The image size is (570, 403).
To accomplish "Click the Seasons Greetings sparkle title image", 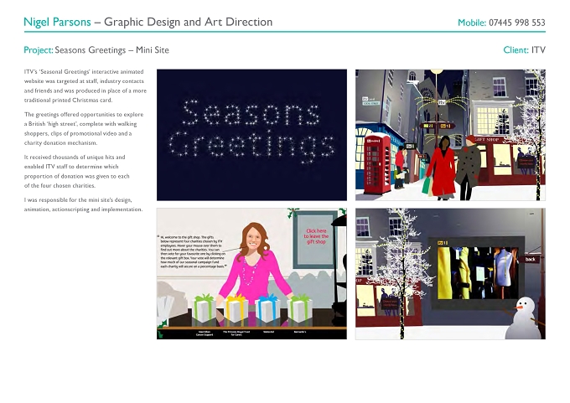I will coord(251,135).
